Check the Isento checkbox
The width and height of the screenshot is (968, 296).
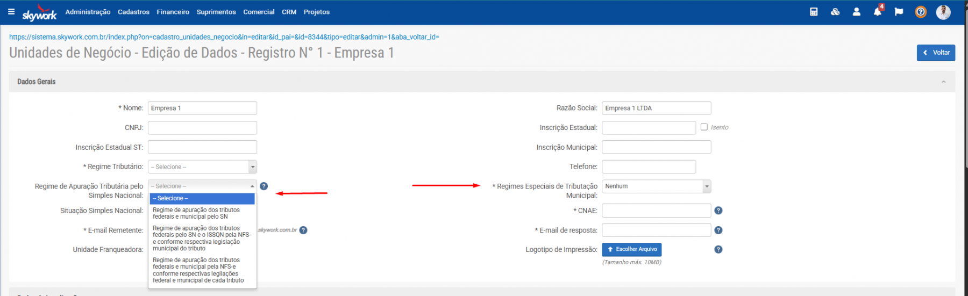pos(704,127)
